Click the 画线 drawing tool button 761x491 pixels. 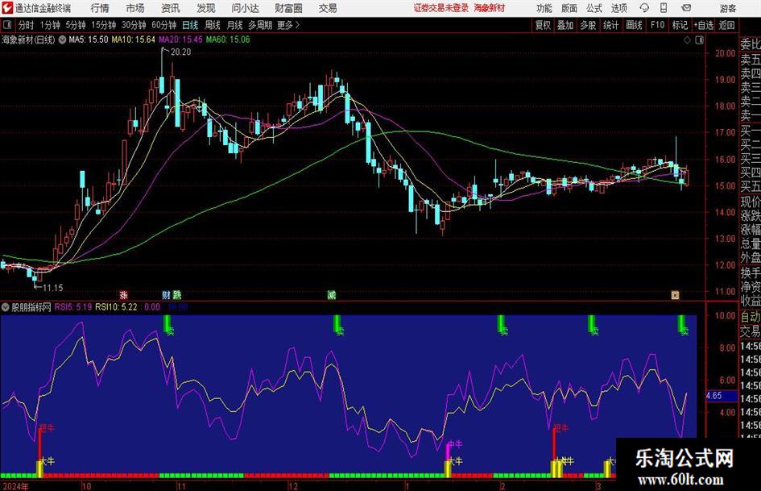point(634,25)
